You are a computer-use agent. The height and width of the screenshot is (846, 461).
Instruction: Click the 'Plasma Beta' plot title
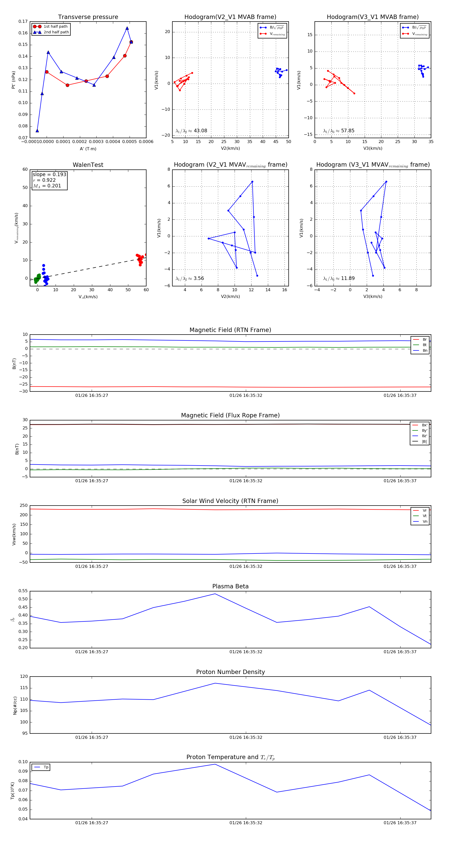(x=230, y=586)
